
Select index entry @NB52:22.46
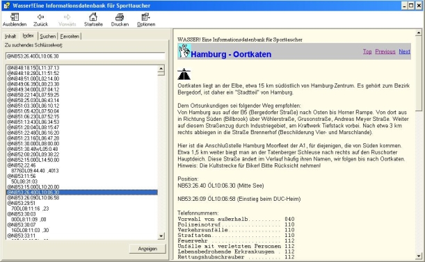(x=21, y=165)
